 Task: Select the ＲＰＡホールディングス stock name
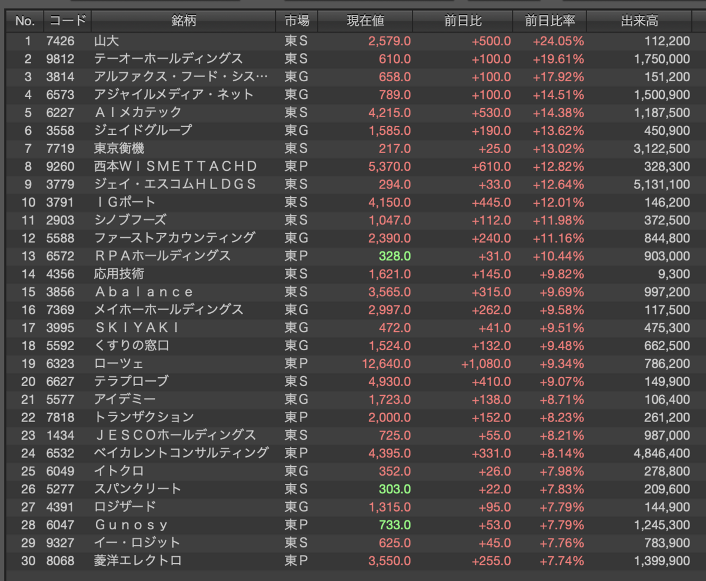162,255
